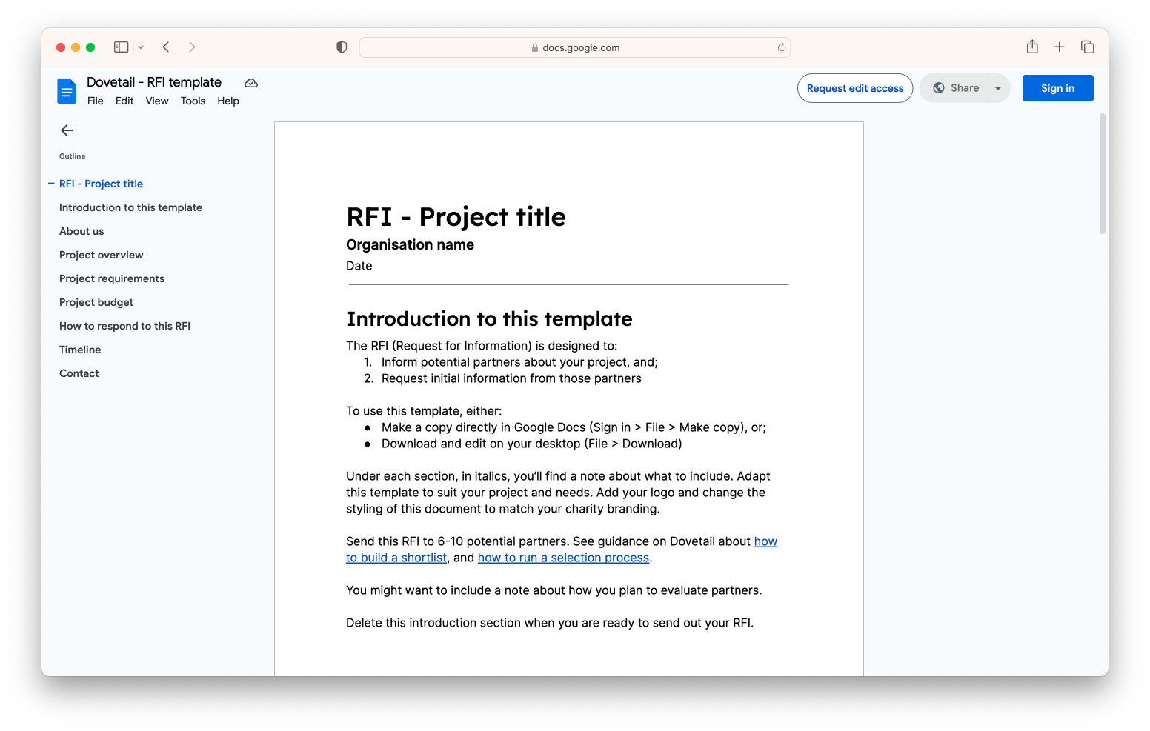
Task: Collapse the RFI - Project title outline entry
Action: 50,183
